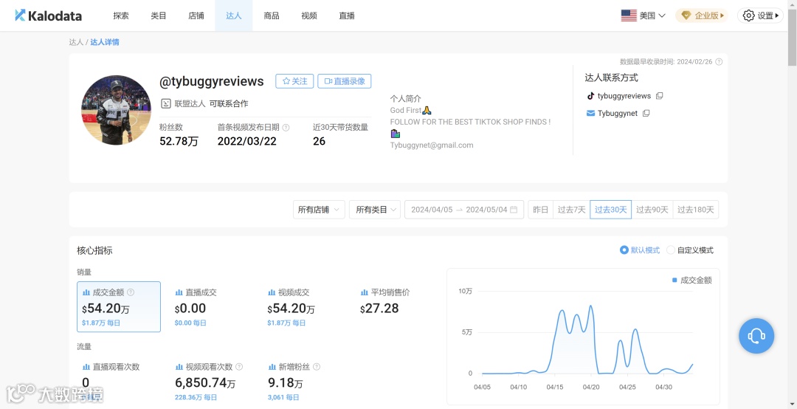The height and width of the screenshot is (409, 797).
Task: Click the enterprise diamond icon
Action: (x=686, y=16)
